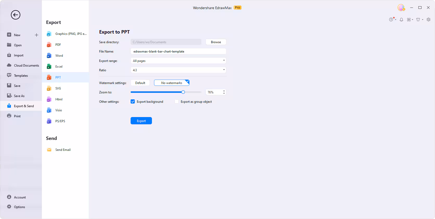This screenshot has height=219, width=435.
Task: Increase zoom percentage with up stepper
Action: coord(224,91)
